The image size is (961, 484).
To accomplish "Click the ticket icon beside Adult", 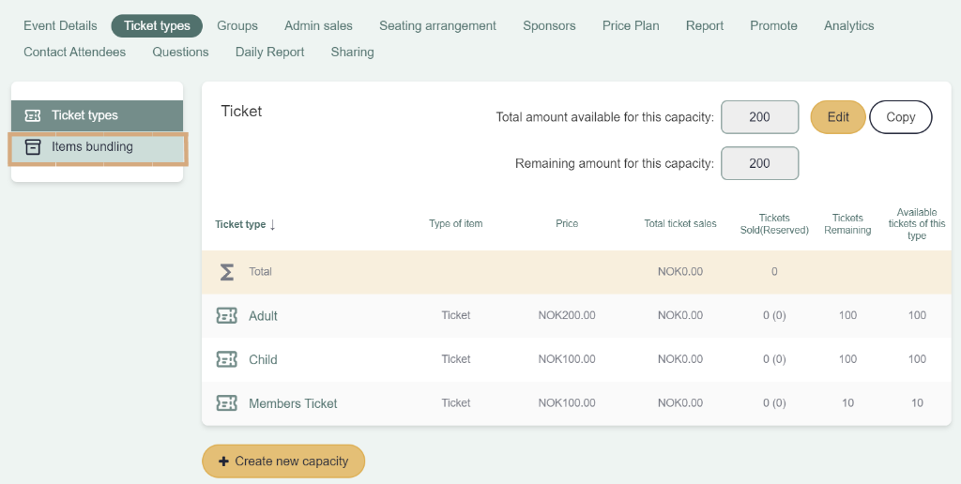I will click(227, 315).
